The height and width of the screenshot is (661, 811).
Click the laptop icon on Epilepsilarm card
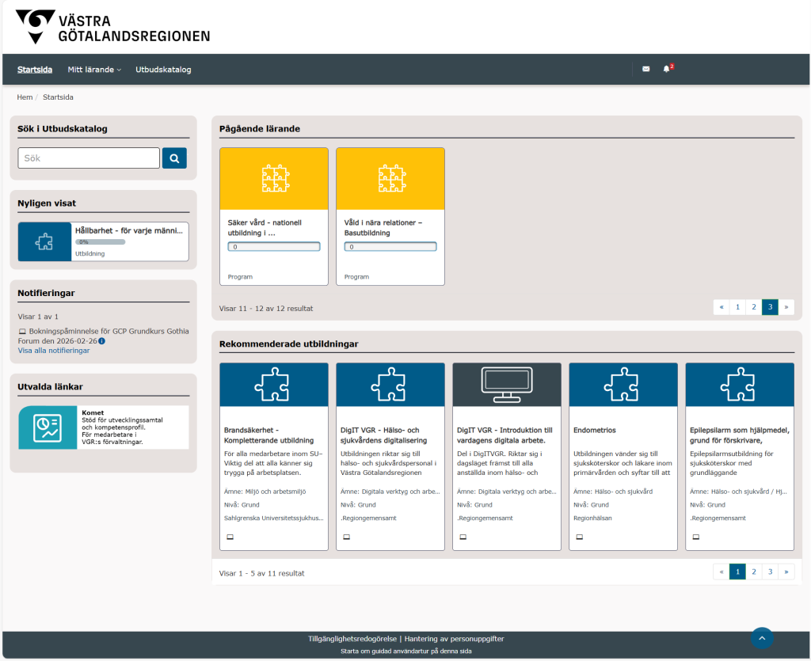695,537
